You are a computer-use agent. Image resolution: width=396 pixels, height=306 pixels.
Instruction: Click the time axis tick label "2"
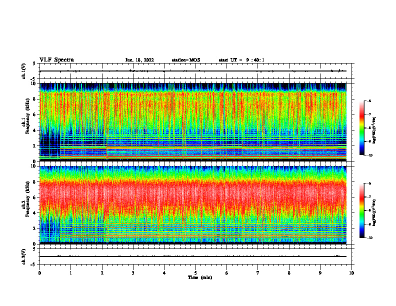(102, 273)
